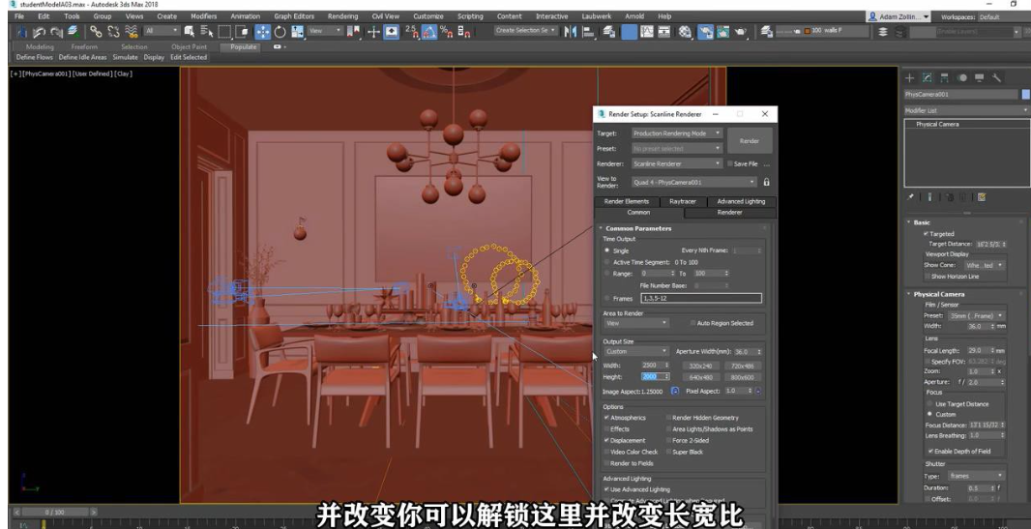Open the Modifier List dropdown
Screen dimensions: 1031x529
click(x=965, y=110)
